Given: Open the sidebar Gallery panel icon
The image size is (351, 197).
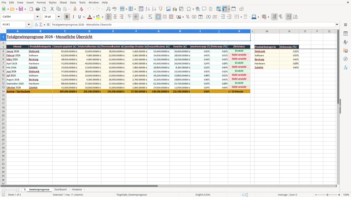Looking at the screenshot, I should [345, 51].
